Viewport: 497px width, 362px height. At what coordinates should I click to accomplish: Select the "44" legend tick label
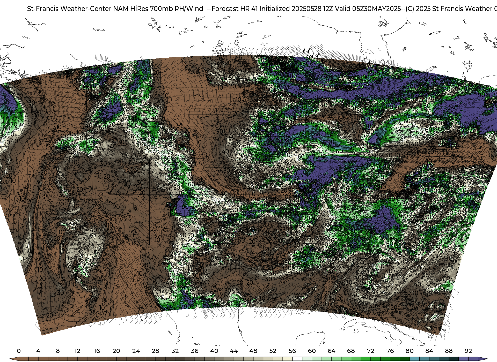click(234, 351)
